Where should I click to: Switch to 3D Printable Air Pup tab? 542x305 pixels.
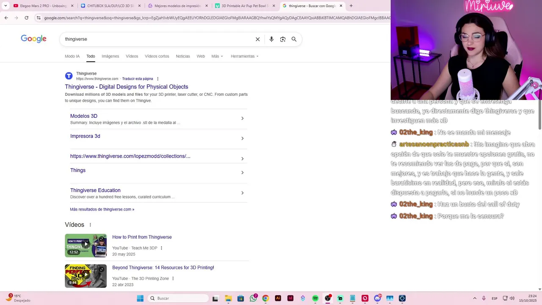tap(245, 6)
